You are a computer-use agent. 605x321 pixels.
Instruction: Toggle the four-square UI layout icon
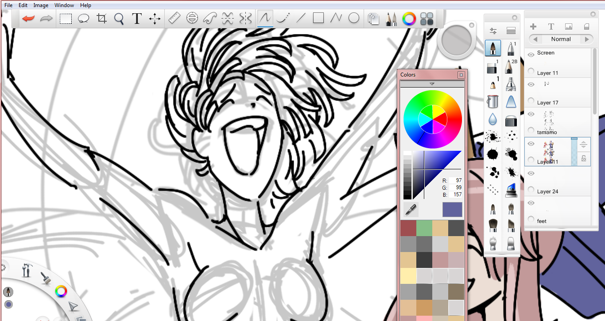(427, 19)
